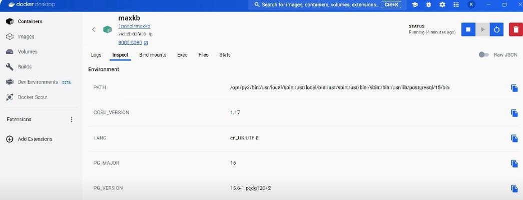Go back with the left chevron arrow

(x=94, y=29)
